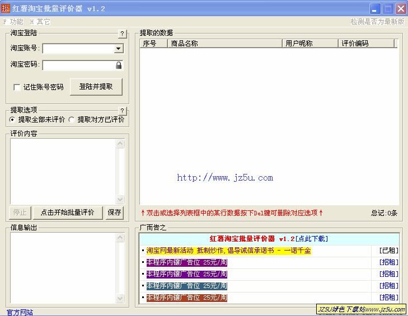Click the 用户昵称 column header
Viewport: 408px width, 316px height.
coord(311,44)
